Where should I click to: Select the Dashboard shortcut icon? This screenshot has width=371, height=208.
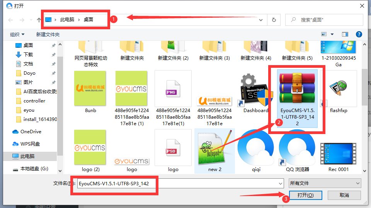(255, 92)
